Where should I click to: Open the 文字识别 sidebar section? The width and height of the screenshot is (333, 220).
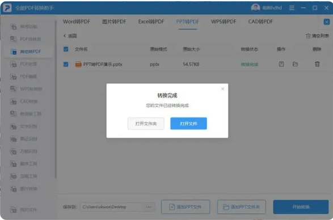[x=24, y=126]
